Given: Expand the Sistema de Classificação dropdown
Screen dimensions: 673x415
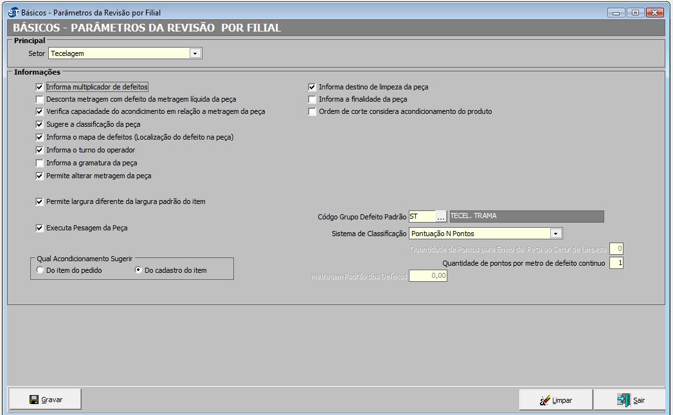Looking at the screenshot, I should tap(556, 234).
